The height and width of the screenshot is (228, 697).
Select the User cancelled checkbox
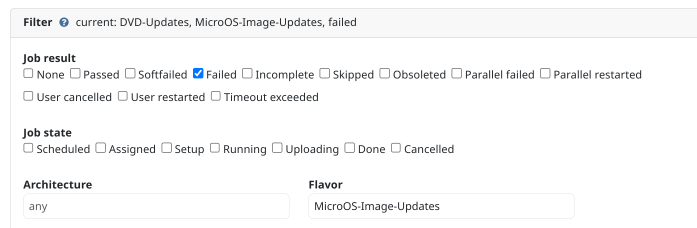coord(28,96)
